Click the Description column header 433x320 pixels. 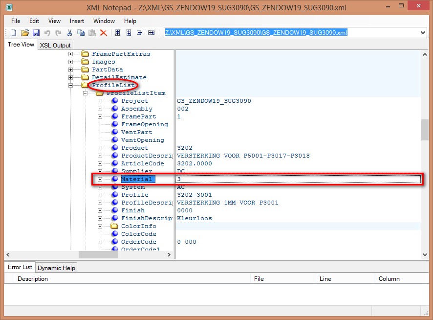[132, 279]
